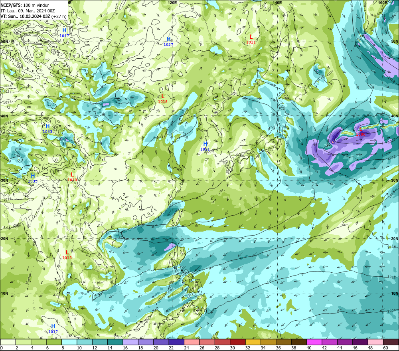The image size is (399, 351).
Task: Pick the yellow 32-34 legend swatch
Action: (253, 342)
